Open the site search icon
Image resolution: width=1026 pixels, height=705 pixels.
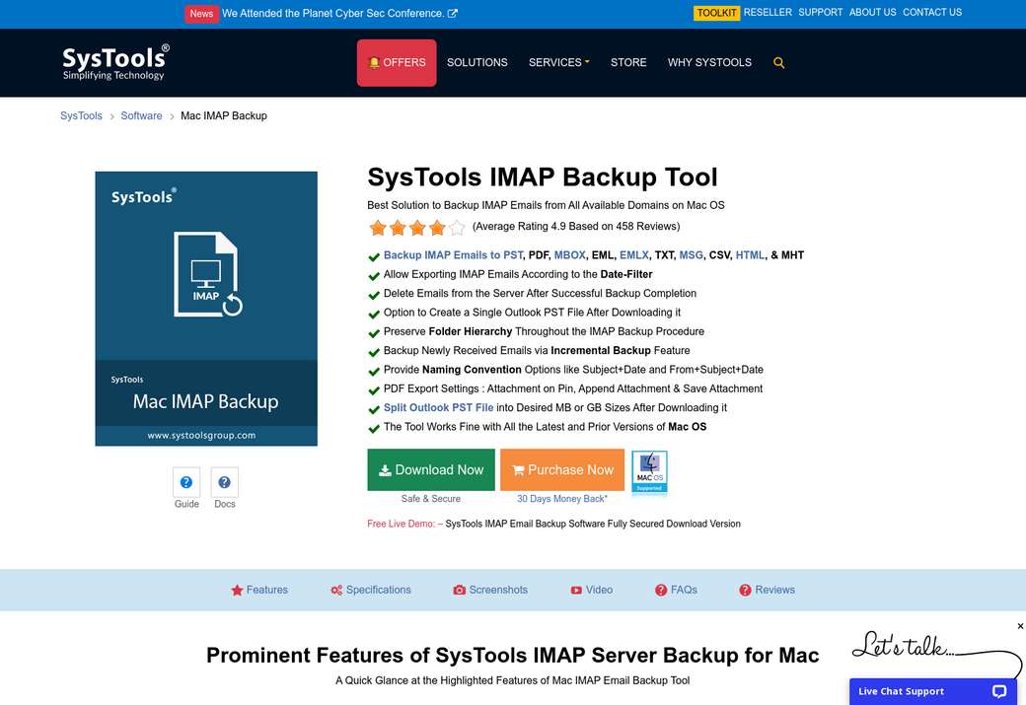point(778,62)
